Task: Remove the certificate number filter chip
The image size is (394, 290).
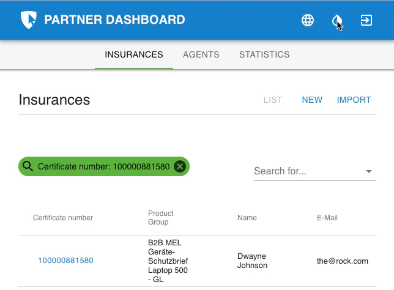Action: [180, 166]
